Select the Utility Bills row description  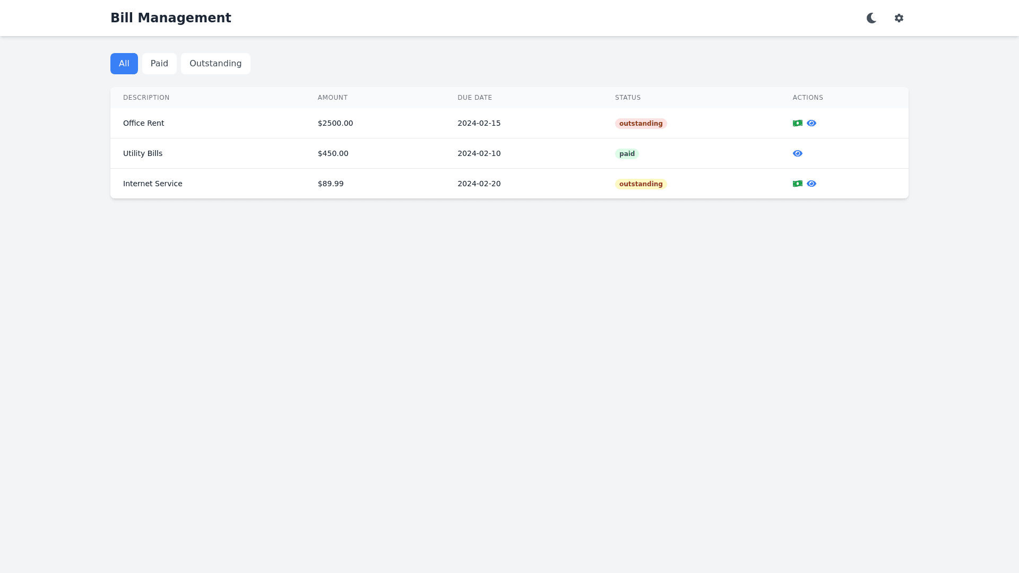142,153
